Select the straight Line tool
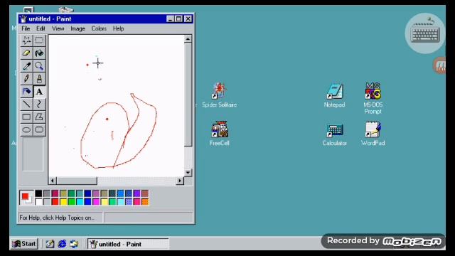This screenshot has height=256, width=455. (x=26, y=105)
